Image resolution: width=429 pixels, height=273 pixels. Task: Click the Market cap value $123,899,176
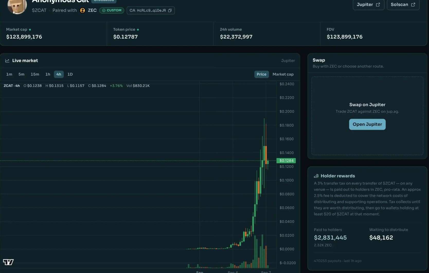point(24,37)
